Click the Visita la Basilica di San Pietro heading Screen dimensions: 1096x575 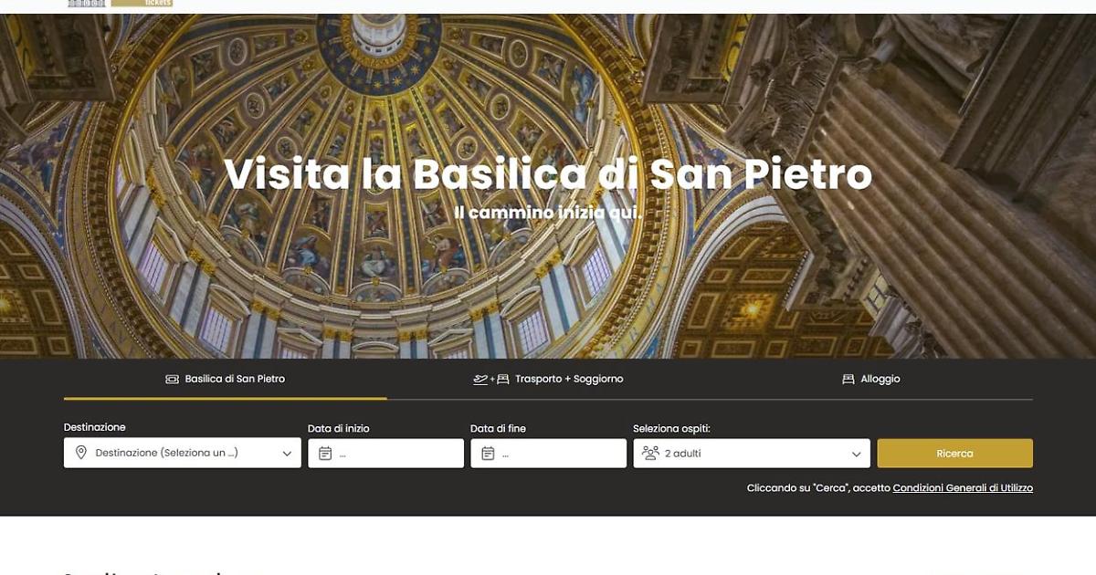coord(548,173)
